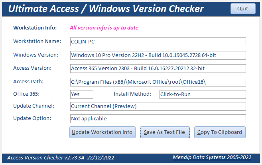Click into the Windows Version text box

point(158,55)
